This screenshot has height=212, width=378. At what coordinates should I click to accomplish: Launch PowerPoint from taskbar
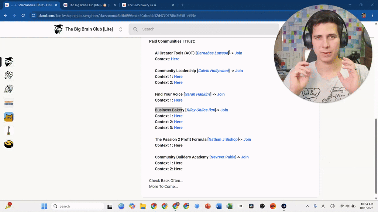[207, 206]
